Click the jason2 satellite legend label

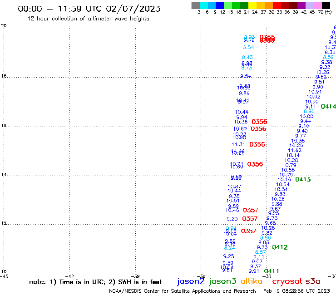coord(191,282)
